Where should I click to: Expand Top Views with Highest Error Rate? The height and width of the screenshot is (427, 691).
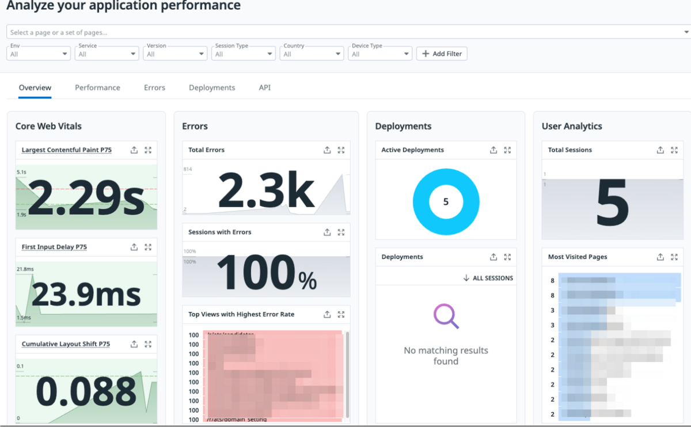[x=341, y=314]
